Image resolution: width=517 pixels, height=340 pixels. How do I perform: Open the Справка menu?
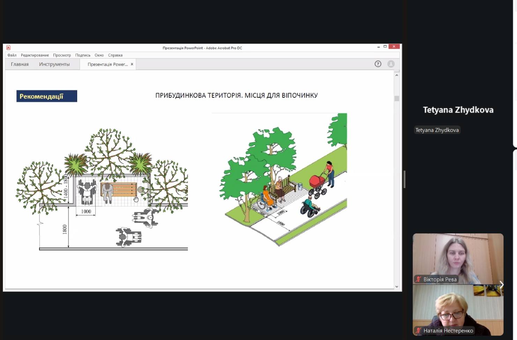click(115, 55)
